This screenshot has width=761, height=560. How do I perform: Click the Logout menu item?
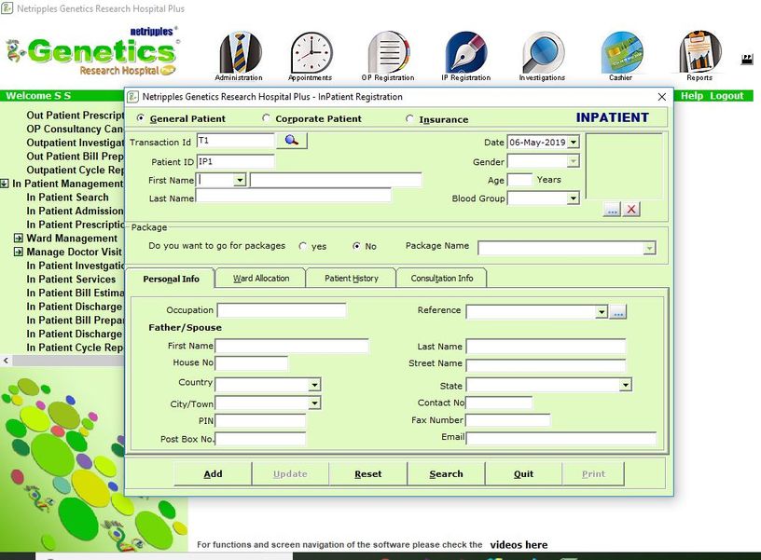[726, 96]
